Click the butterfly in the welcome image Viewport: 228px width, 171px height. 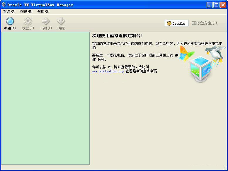pyautogui.click(x=186, y=53)
